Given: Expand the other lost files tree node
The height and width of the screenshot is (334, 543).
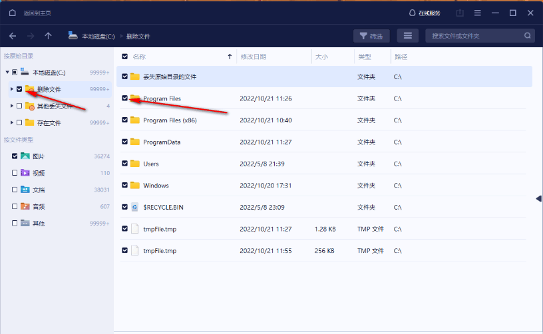Looking at the screenshot, I should coord(12,106).
